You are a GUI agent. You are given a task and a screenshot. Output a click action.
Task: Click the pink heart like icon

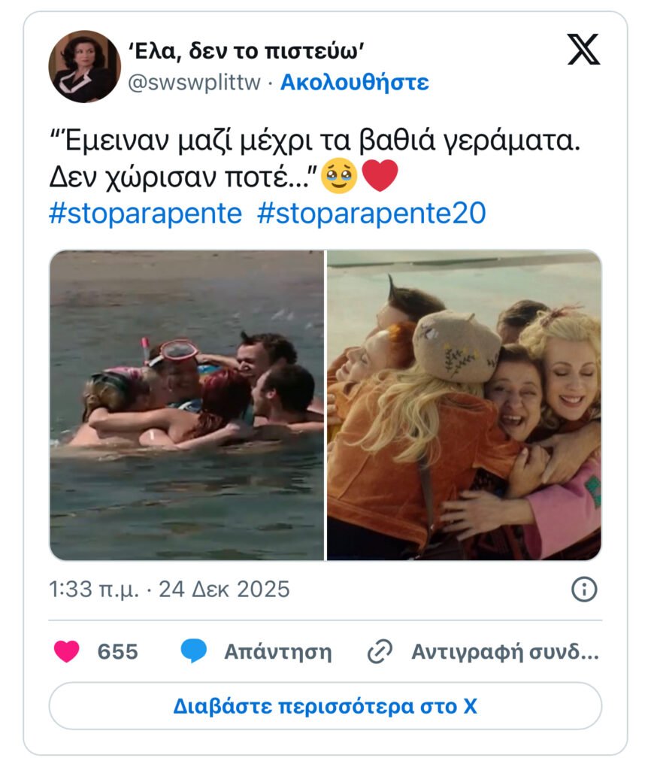click(66, 652)
